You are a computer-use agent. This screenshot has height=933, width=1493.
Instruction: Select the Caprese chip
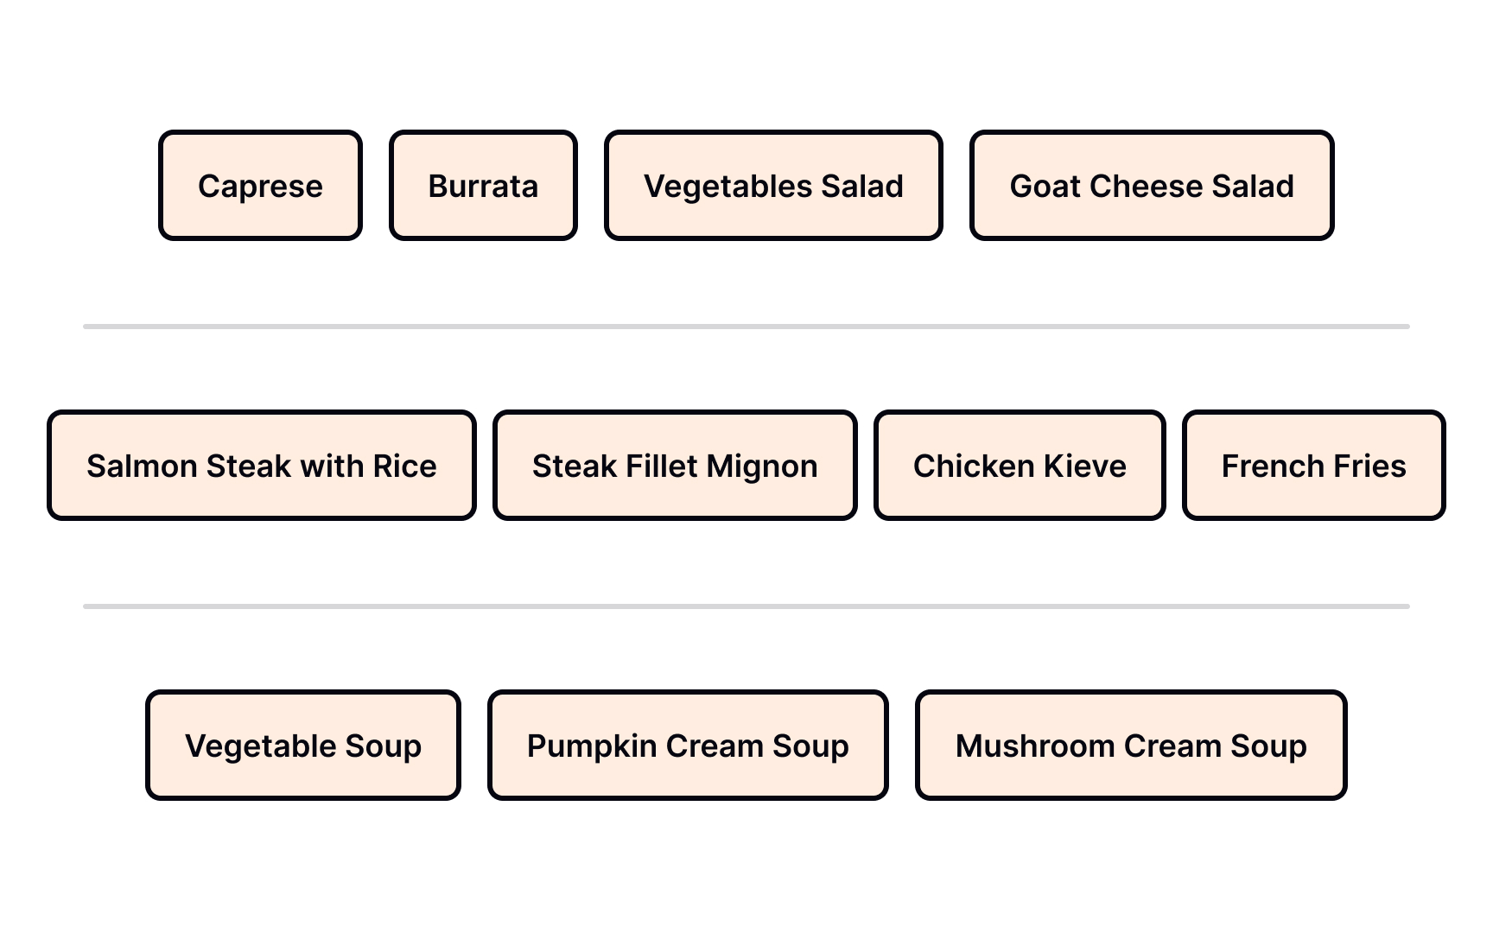pyautogui.click(x=260, y=186)
